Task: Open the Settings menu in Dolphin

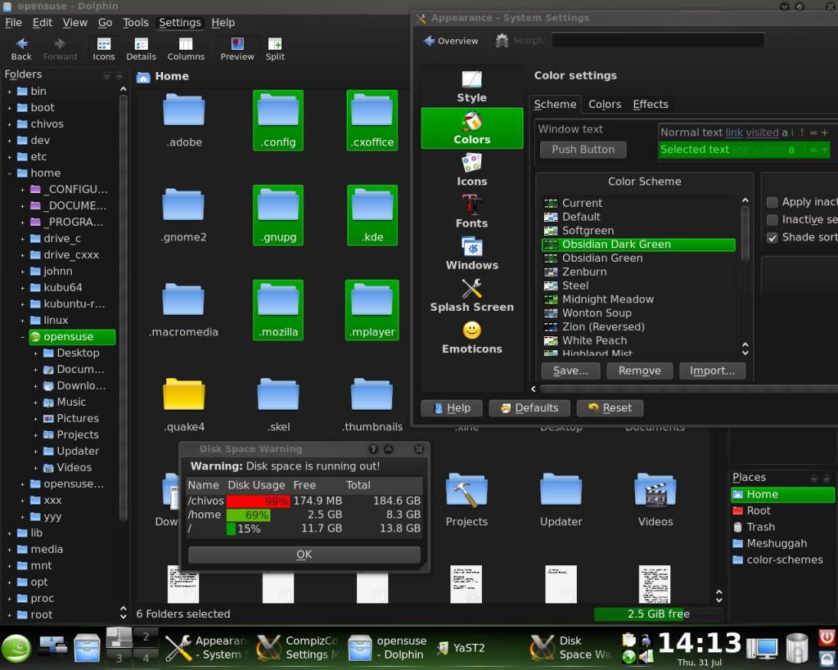Action: click(179, 22)
